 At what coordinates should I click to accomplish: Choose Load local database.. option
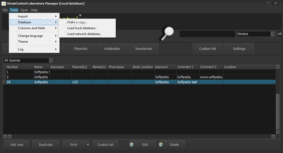[x=87, y=28]
